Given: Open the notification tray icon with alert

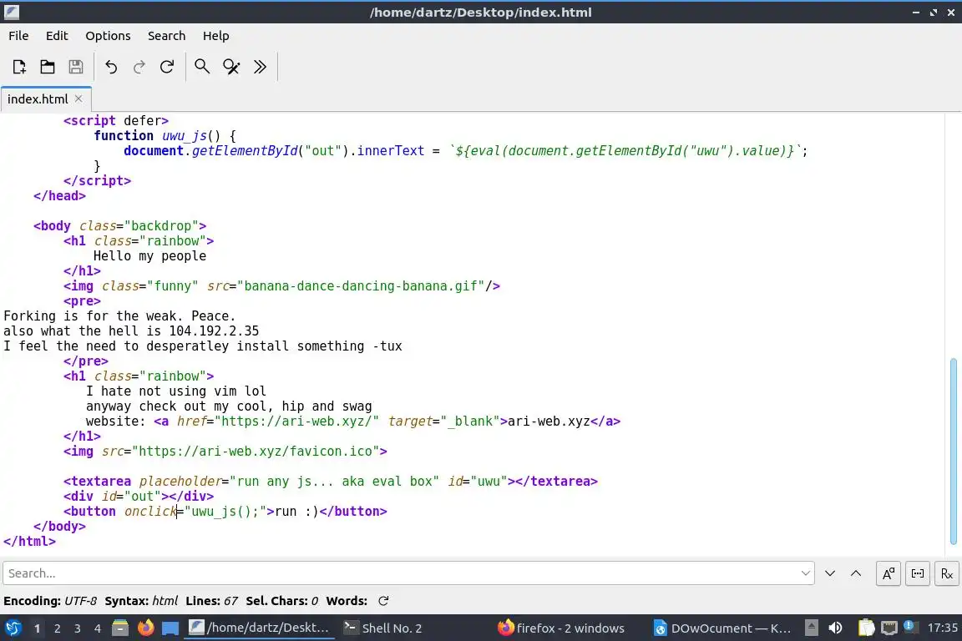Looking at the screenshot, I should click(910, 627).
